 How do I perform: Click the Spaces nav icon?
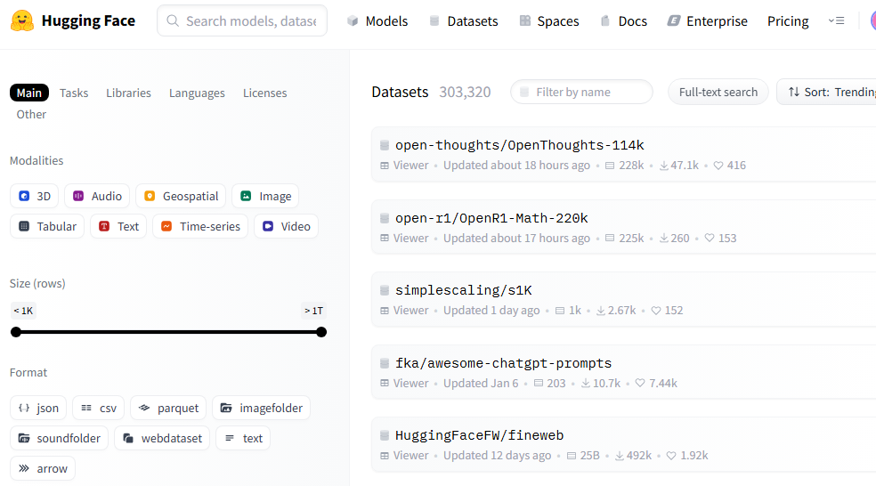[525, 20]
